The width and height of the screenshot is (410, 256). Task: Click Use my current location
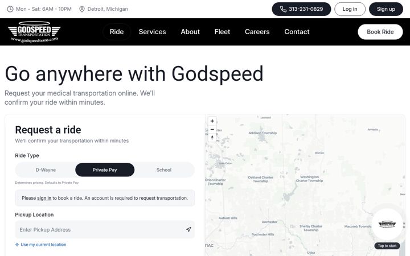41,245
